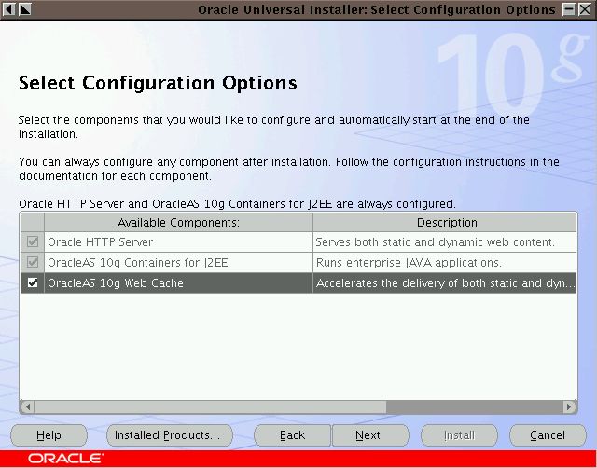
Task: Click 'Runs enterprise JAVA applications' description cell
Action: pyautogui.click(x=445, y=263)
